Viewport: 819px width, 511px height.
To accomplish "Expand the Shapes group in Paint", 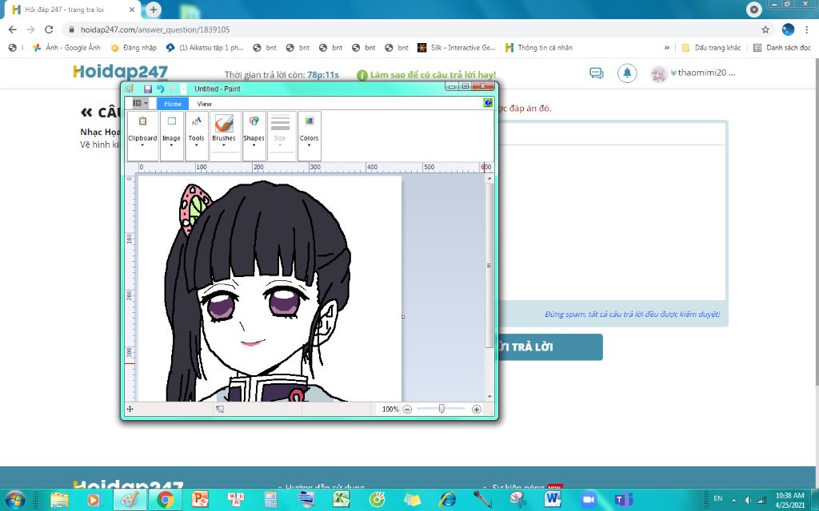I will tap(254, 136).
